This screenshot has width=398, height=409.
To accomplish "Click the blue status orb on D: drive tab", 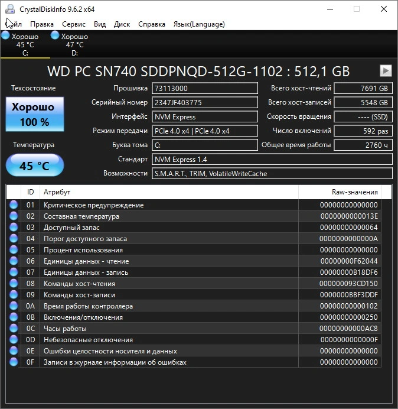I will pyautogui.click(x=55, y=35).
